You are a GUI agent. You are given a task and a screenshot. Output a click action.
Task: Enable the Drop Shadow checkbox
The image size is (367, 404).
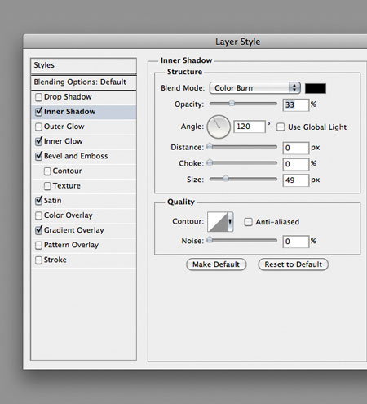(x=39, y=97)
